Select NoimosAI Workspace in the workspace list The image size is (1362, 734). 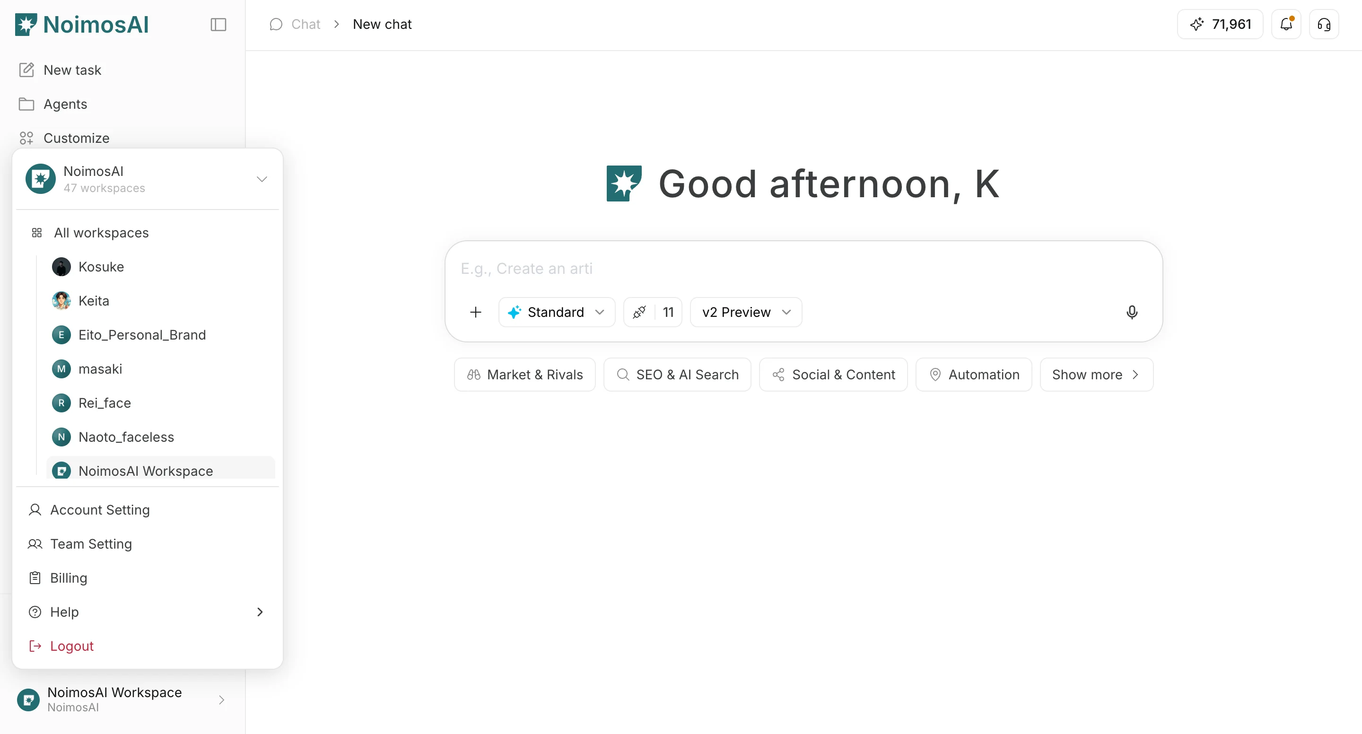click(161, 467)
